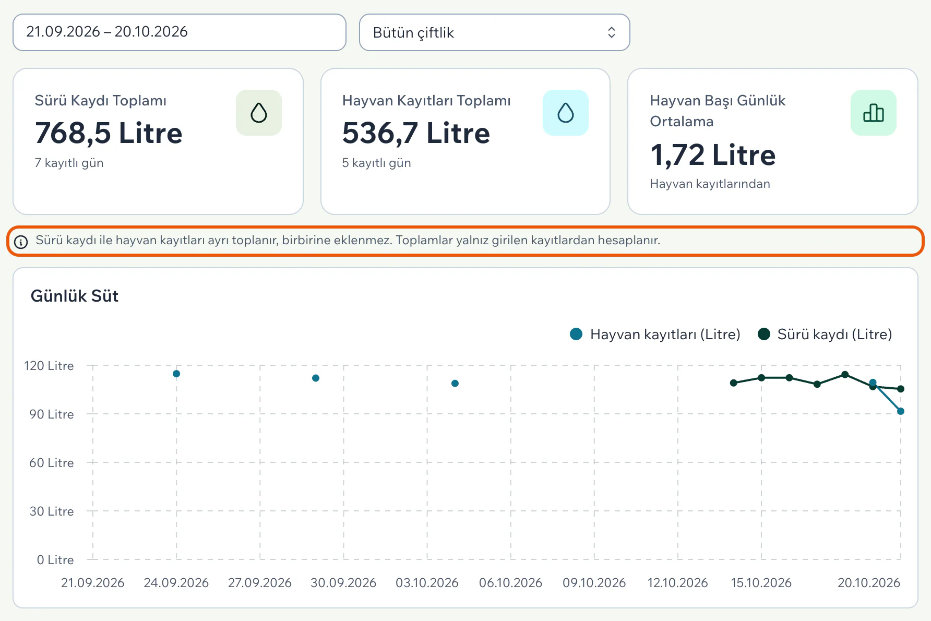Select the highest herd record point on the line
The height and width of the screenshot is (621, 931).
click(845, 375)
